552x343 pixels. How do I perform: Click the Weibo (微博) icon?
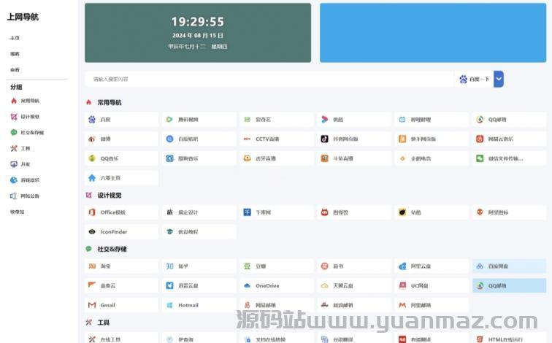(x=92, y=139)
